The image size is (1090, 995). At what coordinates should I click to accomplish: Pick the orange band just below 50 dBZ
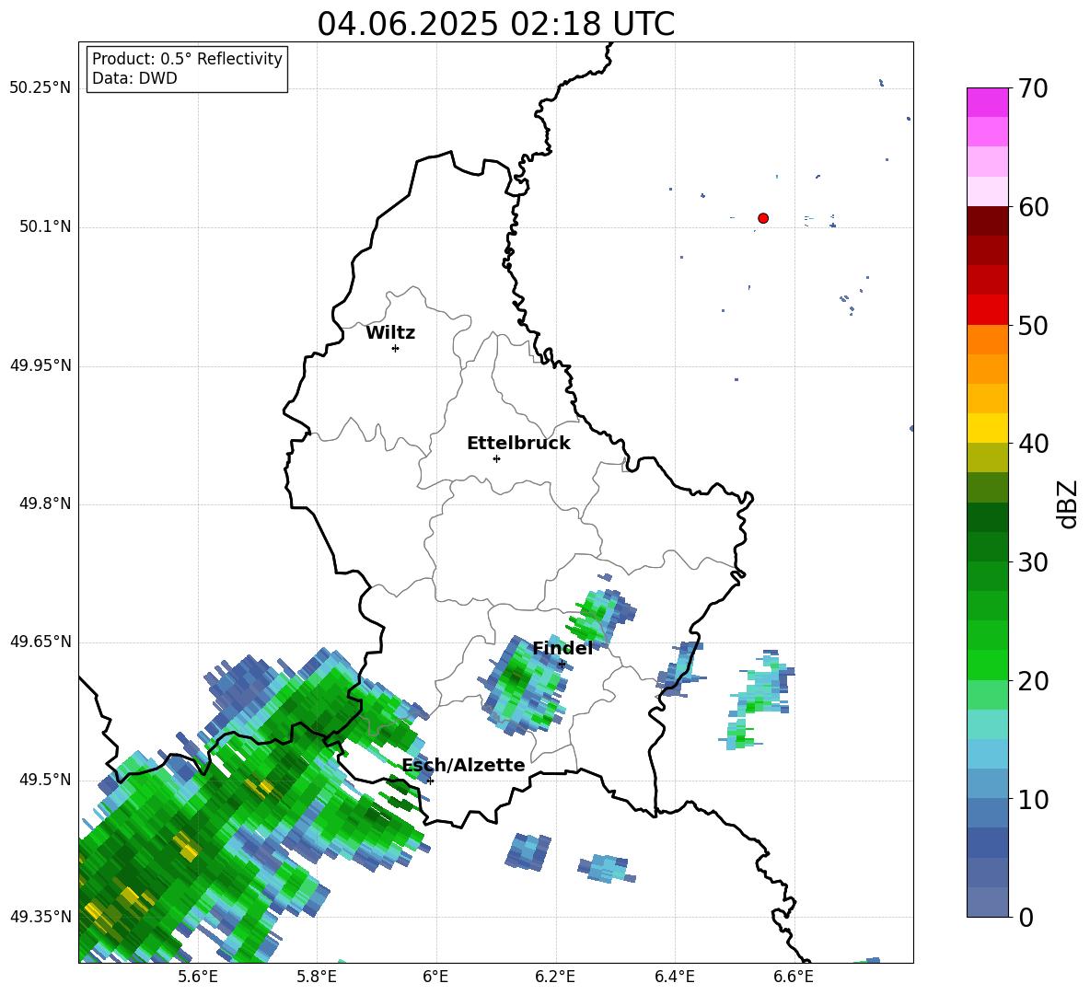tap(987, 339)
